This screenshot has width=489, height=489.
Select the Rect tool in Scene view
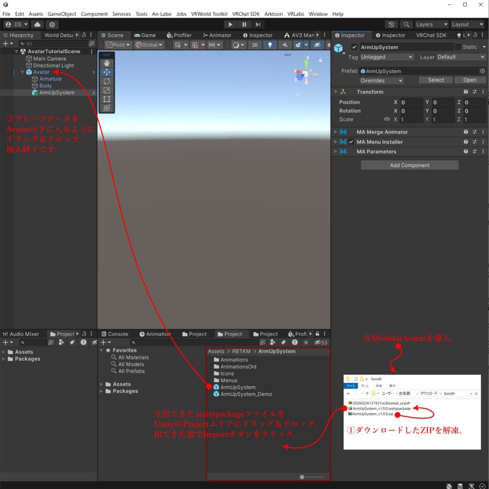pos(106,99)
